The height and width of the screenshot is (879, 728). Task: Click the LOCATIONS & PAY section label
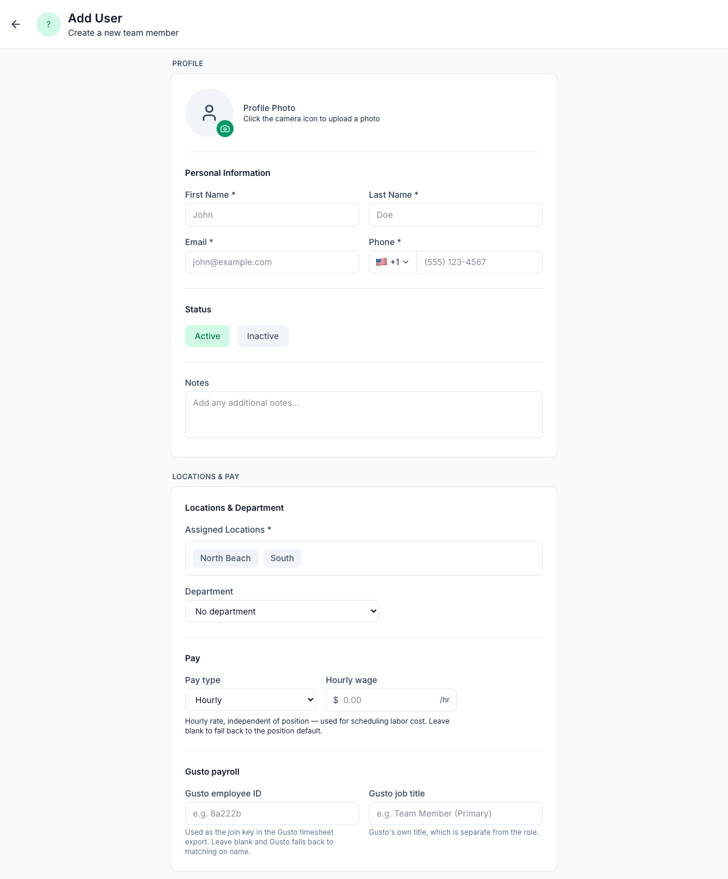click(206, 477)
